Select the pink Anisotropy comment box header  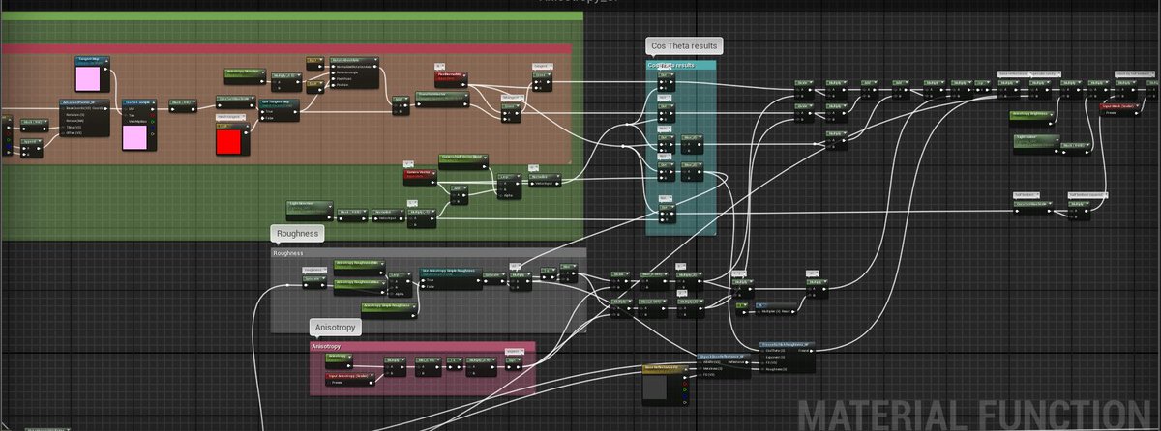tap(422, 345)
